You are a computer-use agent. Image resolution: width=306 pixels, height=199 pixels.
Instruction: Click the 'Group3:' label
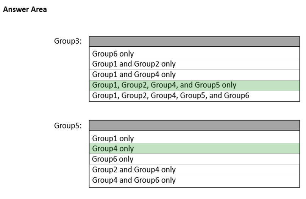click(x=68, y=41)
